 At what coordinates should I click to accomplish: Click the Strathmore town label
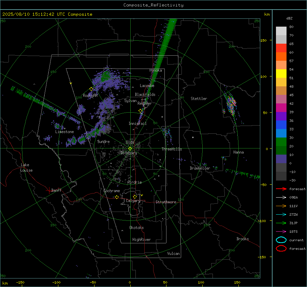pyautogui.click(x=166, y=202)
